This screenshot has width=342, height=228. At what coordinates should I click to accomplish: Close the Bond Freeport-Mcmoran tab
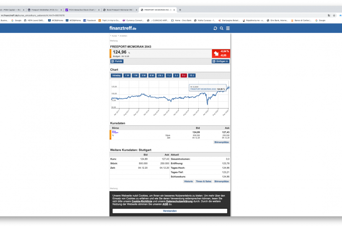[x=136, y=10]
